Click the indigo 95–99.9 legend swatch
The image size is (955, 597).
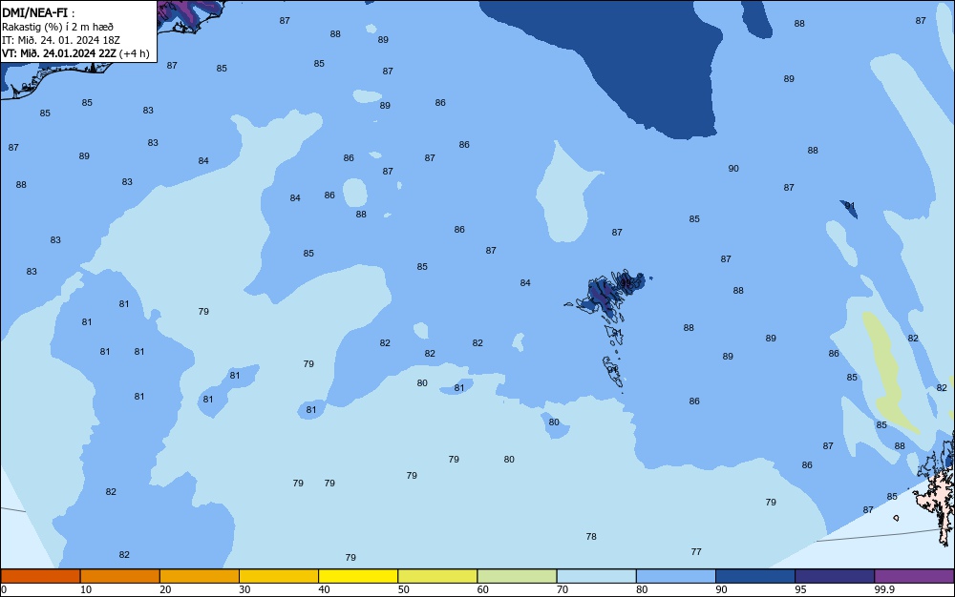click(835, 576)
